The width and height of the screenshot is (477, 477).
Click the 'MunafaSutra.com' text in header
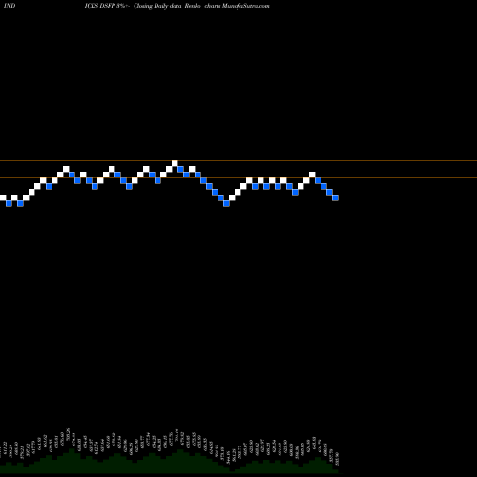245,6
